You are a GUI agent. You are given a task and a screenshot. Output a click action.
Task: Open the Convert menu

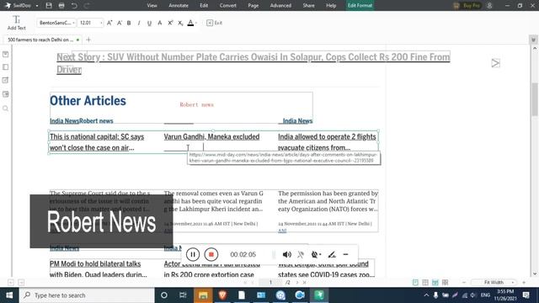(x=228, y=6)
